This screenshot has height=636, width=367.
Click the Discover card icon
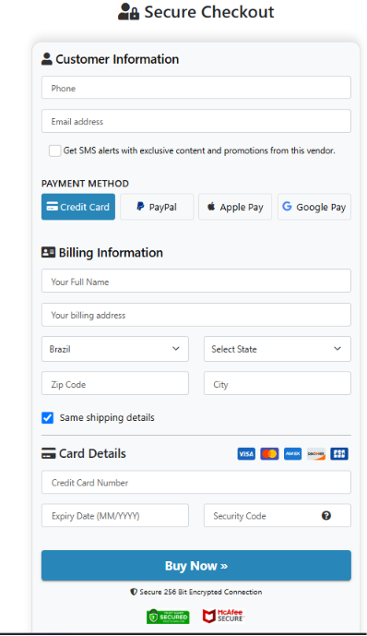(x=316, y=454)
